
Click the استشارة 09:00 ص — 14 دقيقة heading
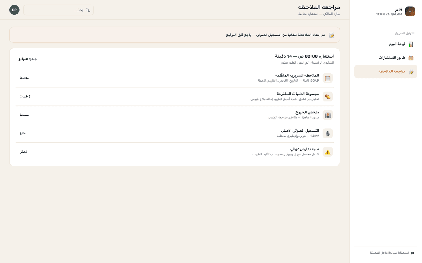[304, 56]
